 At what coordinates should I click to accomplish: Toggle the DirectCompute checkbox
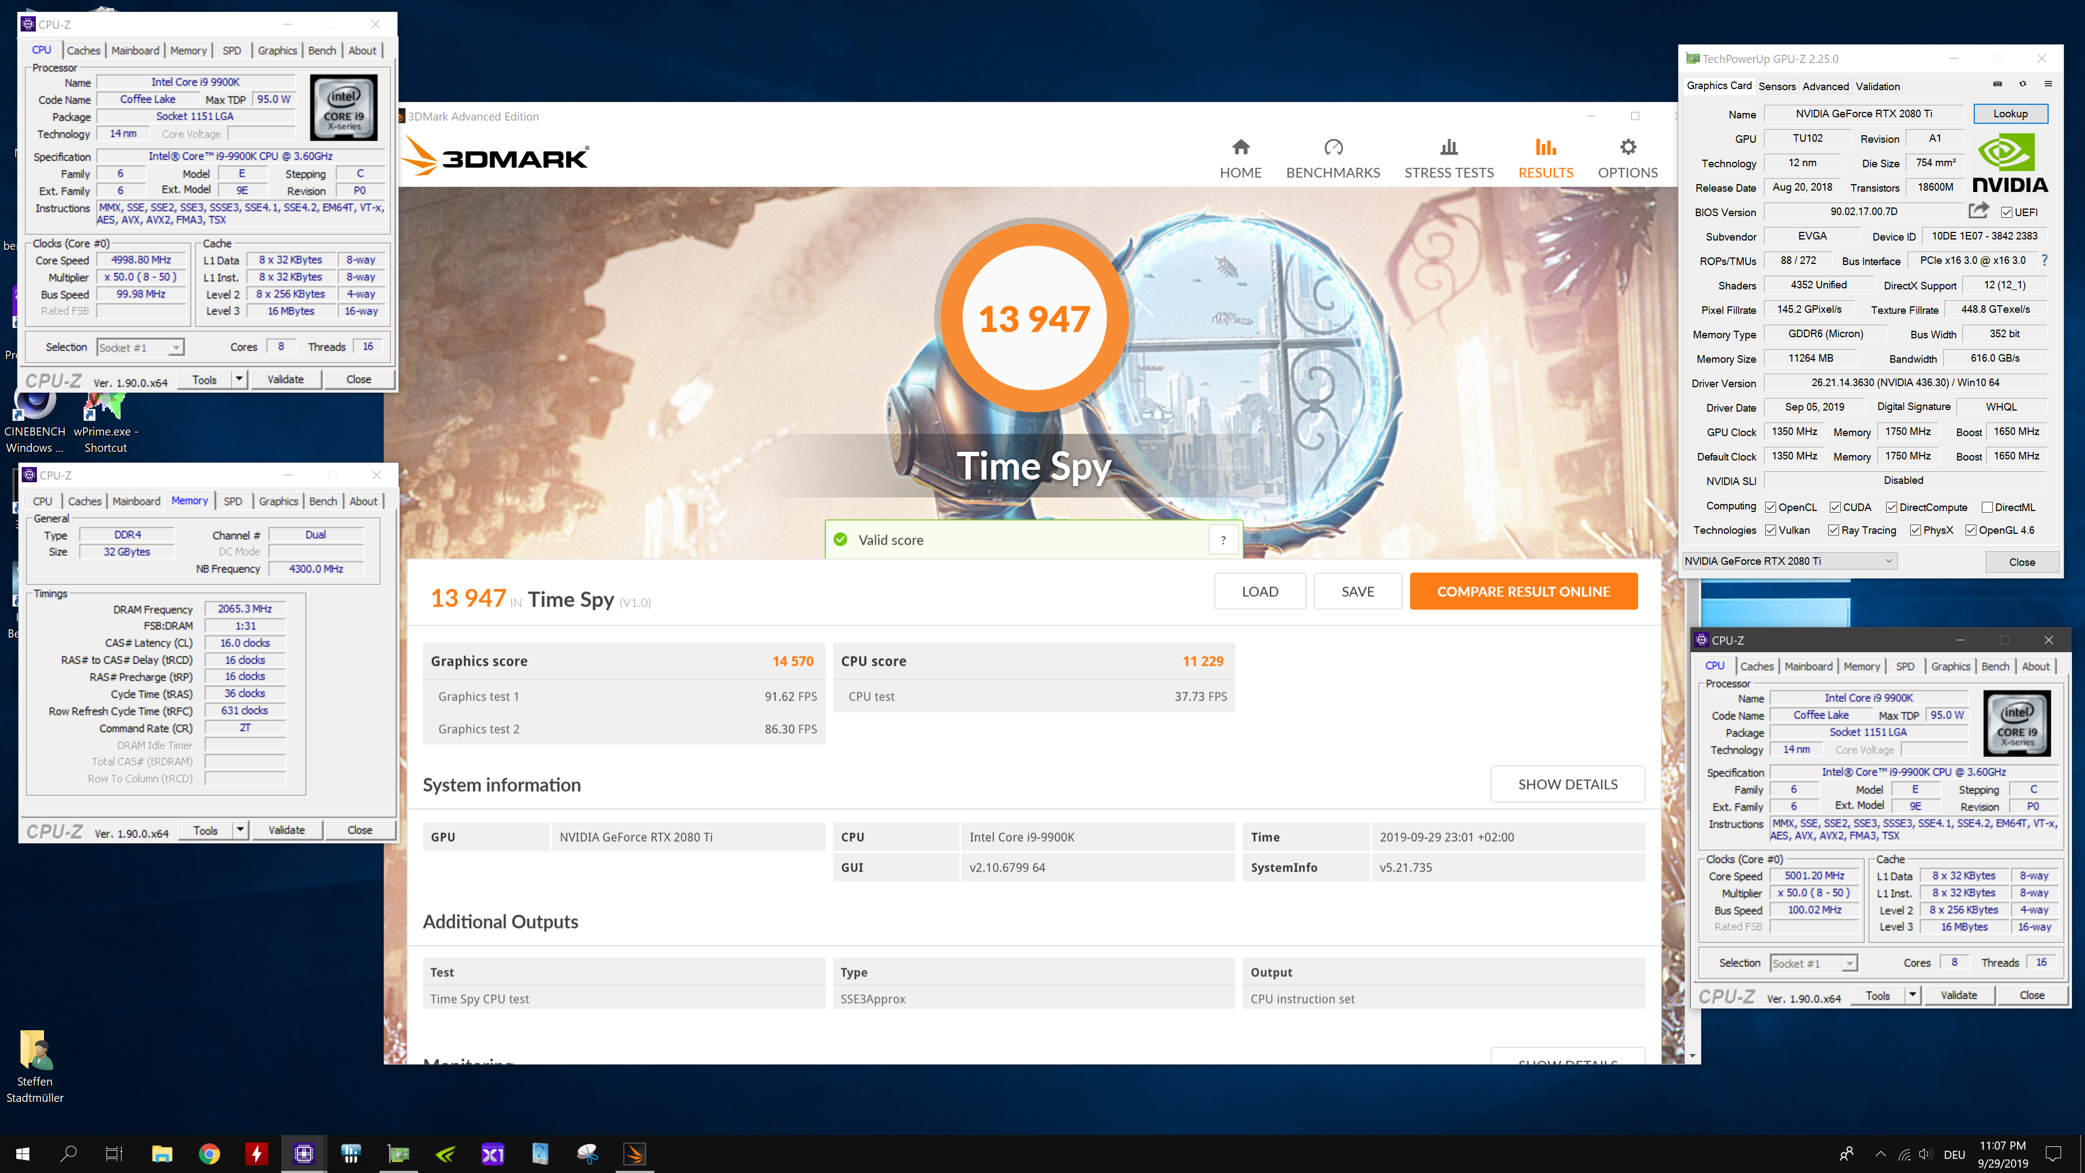[1892, 508]
